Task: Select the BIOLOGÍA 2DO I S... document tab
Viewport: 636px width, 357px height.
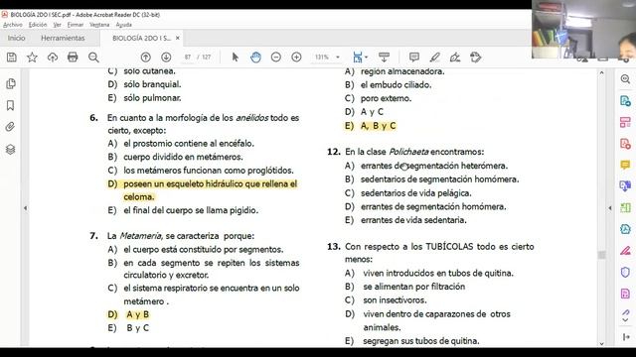Action: pos(141,38)
